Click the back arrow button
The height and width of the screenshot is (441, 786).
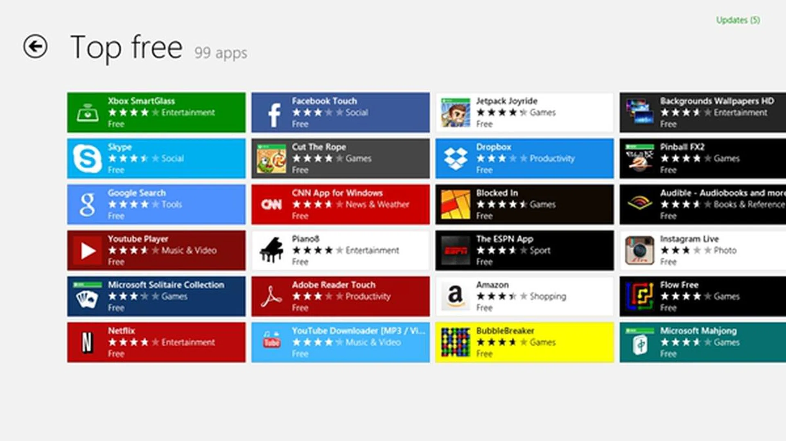coord(35,46)
